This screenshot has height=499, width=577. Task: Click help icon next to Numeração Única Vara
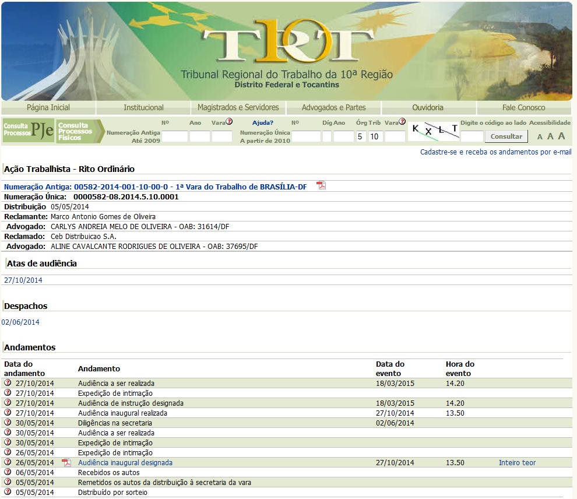coord(402,122)
